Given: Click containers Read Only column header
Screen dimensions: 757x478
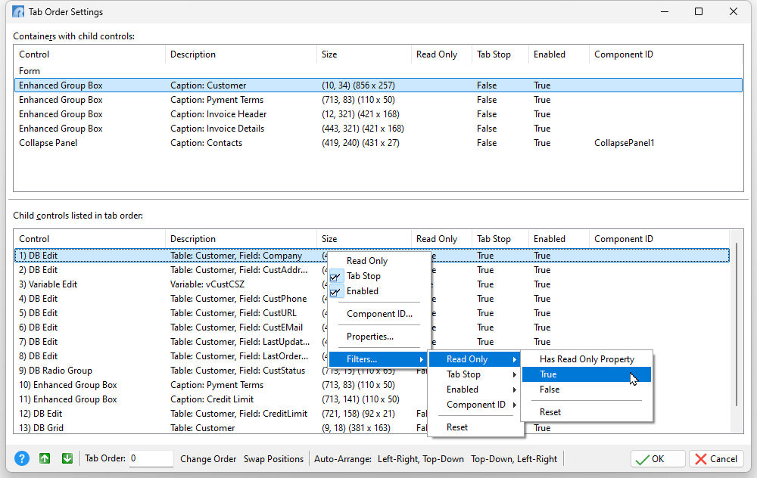Looking at the screenshot, I should 441,54.
